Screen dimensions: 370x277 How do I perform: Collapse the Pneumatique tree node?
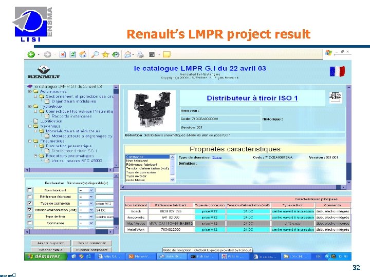30,141
